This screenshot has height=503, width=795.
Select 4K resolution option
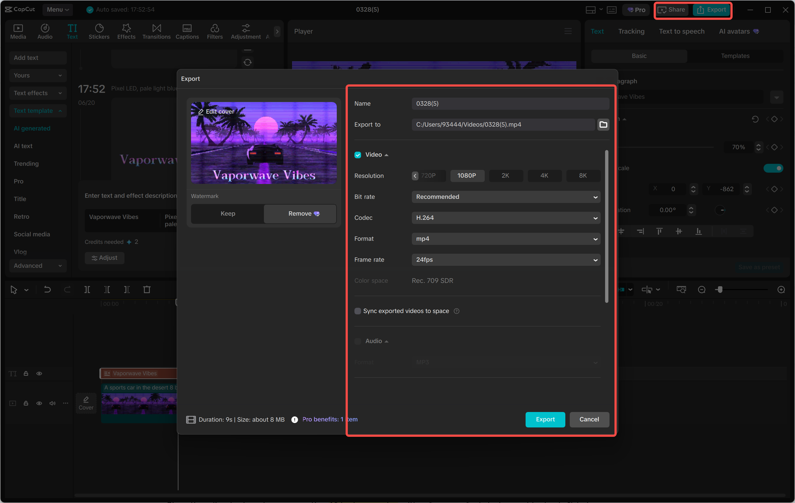coord(544,175)
